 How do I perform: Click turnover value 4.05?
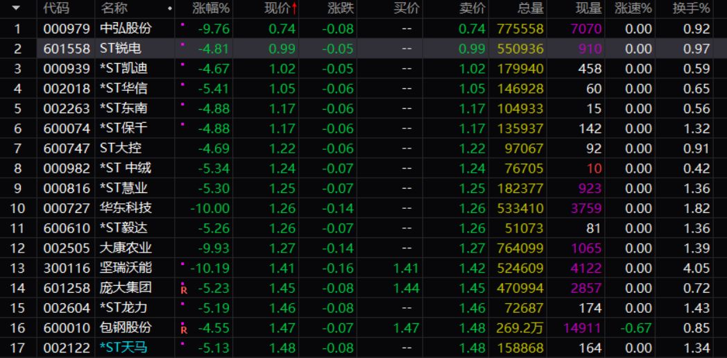[x=696, y=268]
